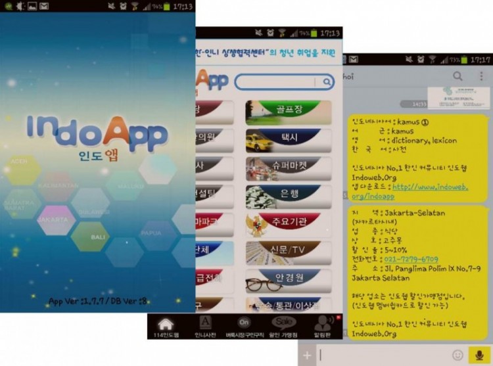
Task: Open the emoji smiley picker in the chat
Action: 458,355
